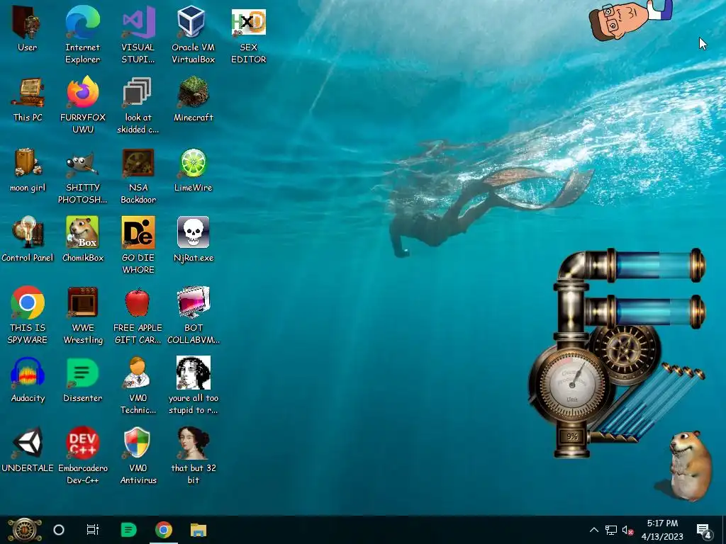
Task: Open Dissenter from the taskbar
Action: point(128,530)
